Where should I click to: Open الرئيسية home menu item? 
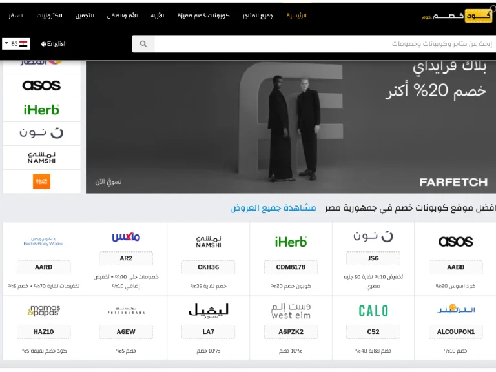tap(296, 15)
